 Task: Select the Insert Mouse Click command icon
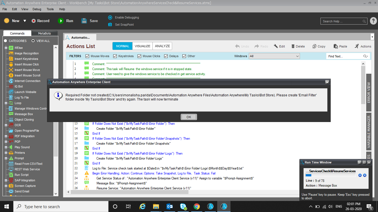click(x=11, y=64)
